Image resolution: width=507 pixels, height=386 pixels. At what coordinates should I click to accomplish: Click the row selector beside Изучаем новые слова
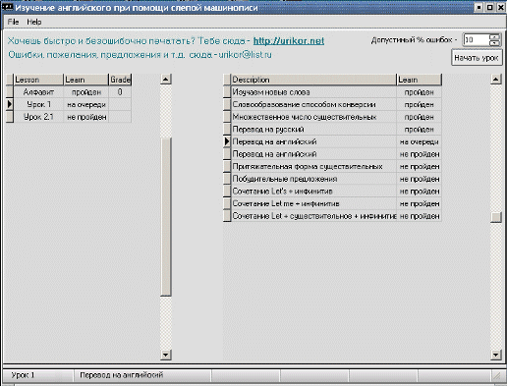(x=227, y=92)
